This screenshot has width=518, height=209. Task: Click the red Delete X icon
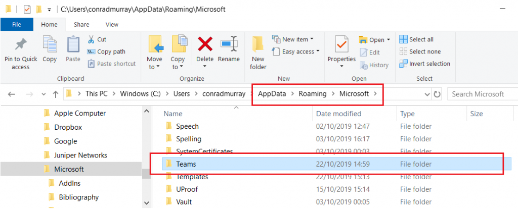click(205, 44)
